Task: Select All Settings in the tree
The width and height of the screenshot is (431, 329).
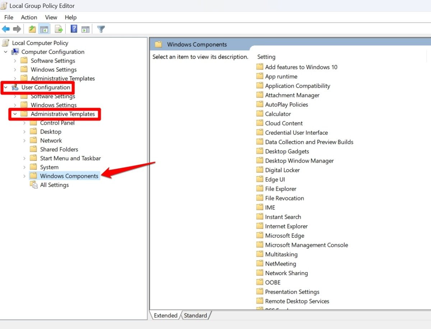Action: coord(54,185)
